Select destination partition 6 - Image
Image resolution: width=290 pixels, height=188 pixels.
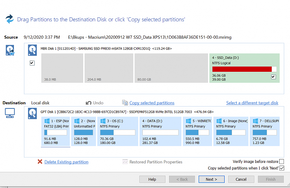click(x=231, y=131)
